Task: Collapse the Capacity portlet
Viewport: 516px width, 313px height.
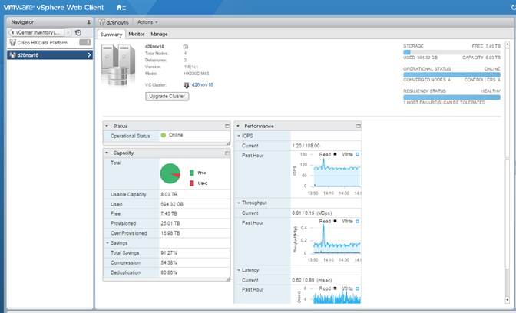Action: coord(107,153)
